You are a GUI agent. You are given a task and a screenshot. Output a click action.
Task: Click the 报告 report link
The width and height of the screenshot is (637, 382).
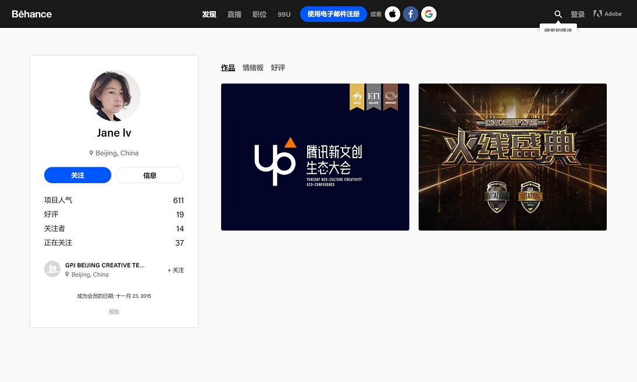pyautogui.click(x=114, y=312)
